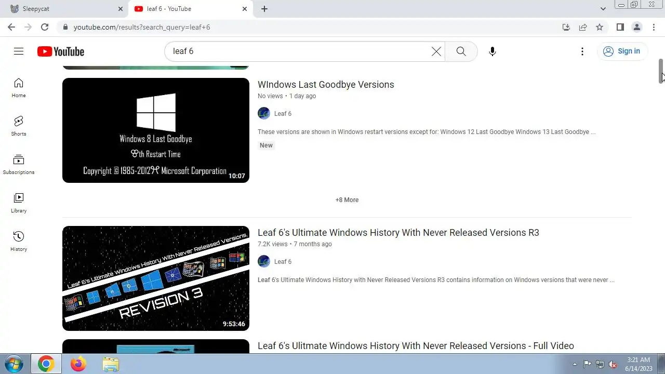
Task: Open Subscriptions in sidebar
Action: [x=19, y=165]
